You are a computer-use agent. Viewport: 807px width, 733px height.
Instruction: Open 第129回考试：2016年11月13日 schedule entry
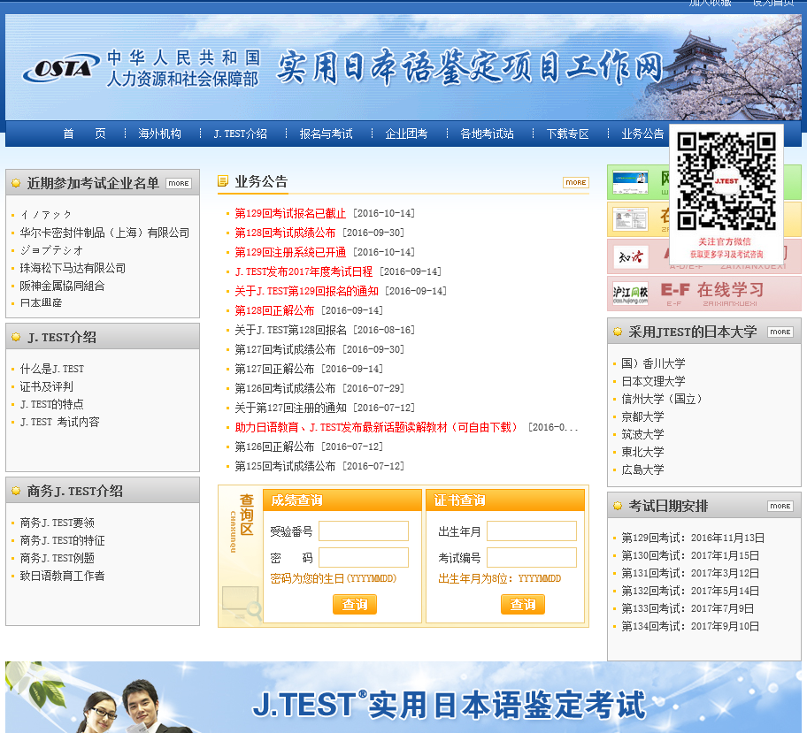[x=693, y=538]
